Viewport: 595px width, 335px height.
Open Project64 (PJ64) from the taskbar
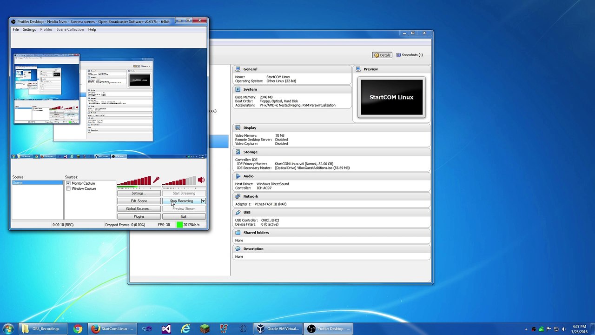click(x=224, y=329)
